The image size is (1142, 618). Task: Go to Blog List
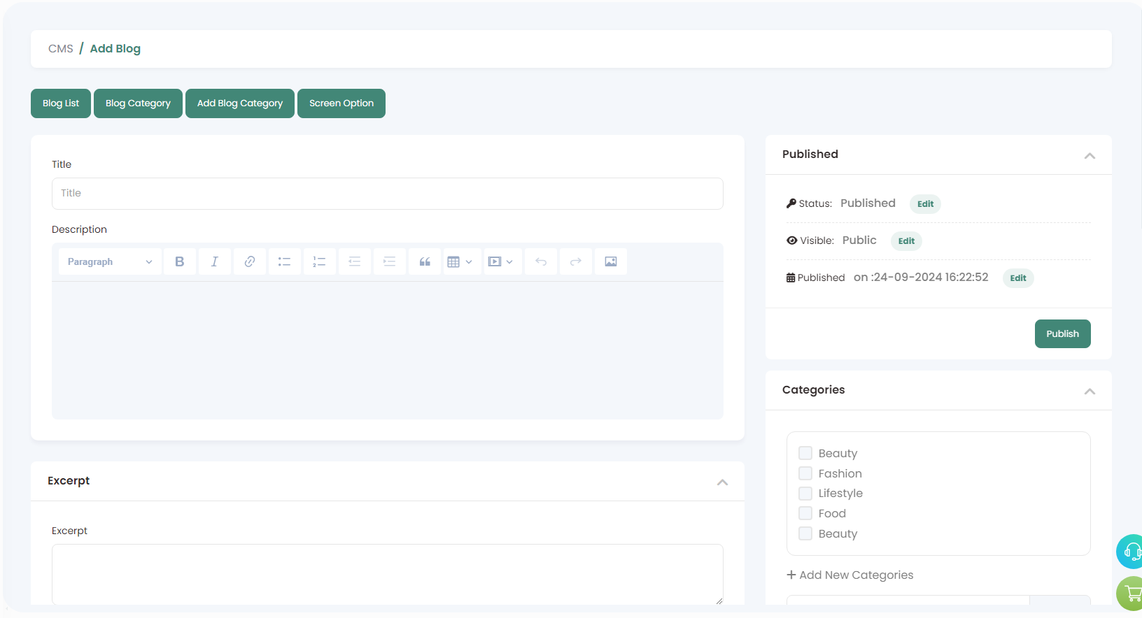coord(61,103)
